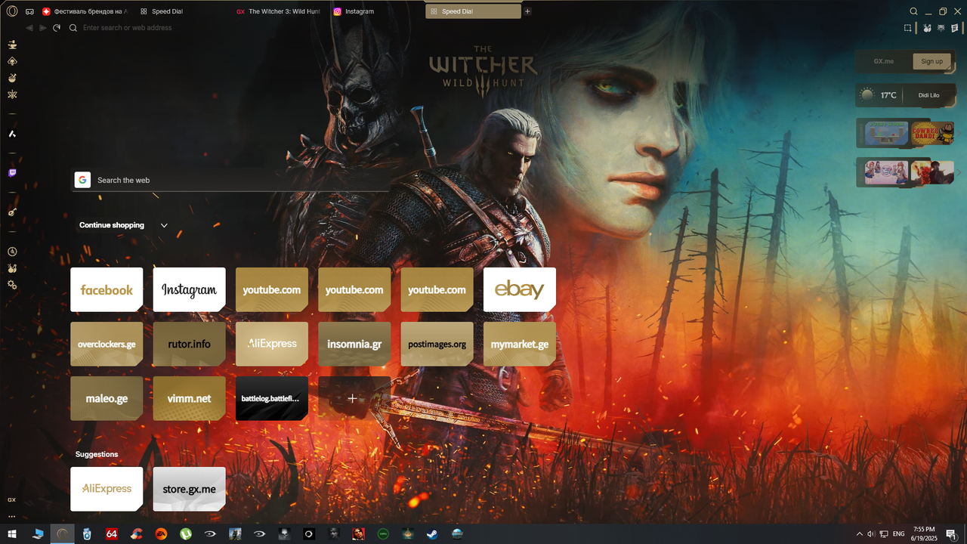Click ENG language indicator in taskbar

tap(898, 534)
